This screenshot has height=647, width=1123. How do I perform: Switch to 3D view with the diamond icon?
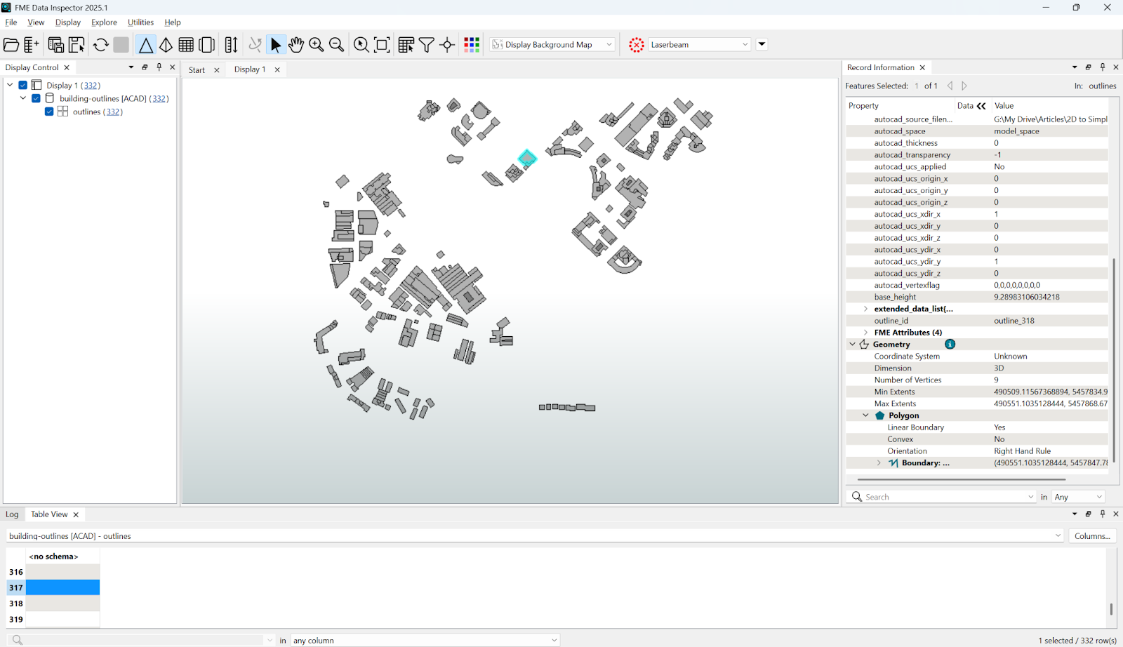(x=166, y=44)
